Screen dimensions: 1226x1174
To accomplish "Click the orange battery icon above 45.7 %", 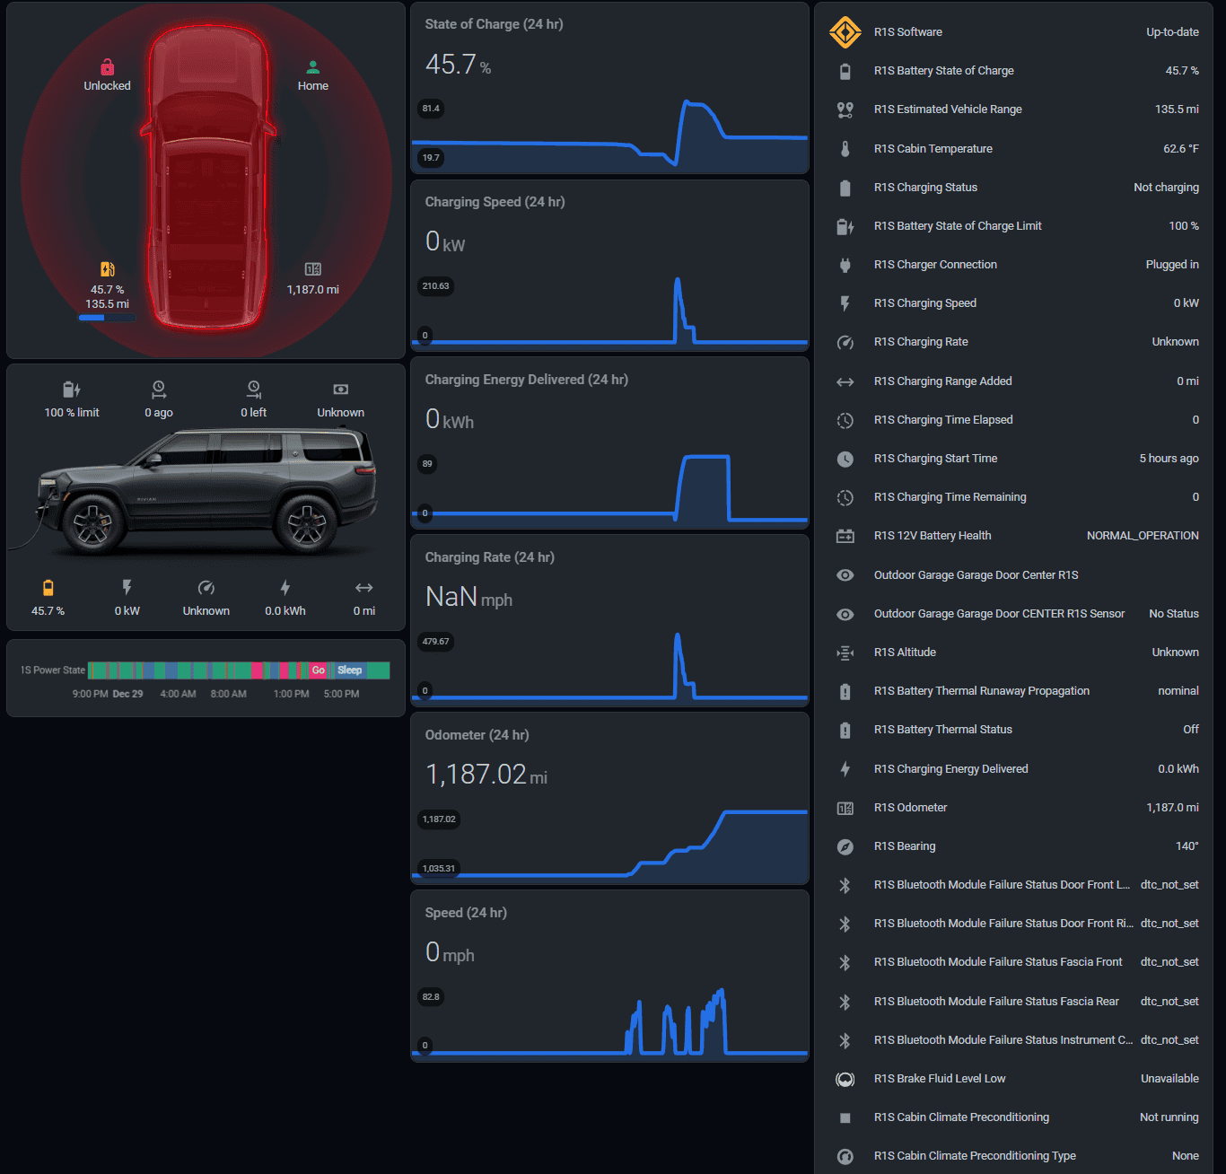I will (x=48, y=588).
